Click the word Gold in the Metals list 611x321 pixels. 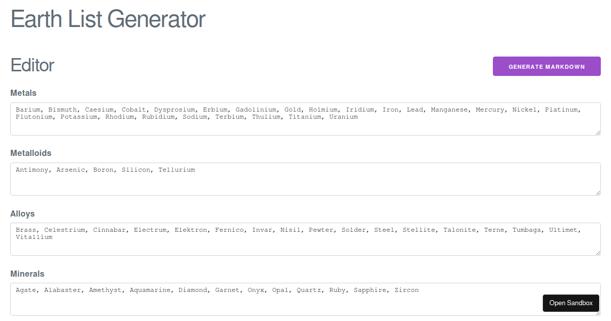point(292,109)
